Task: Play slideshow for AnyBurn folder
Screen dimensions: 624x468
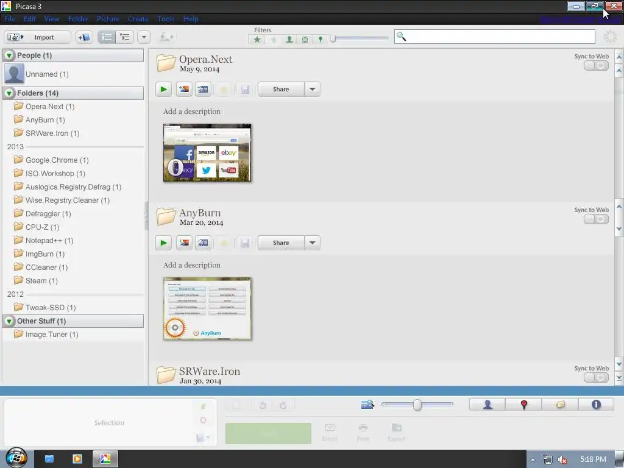Action: 163,243
